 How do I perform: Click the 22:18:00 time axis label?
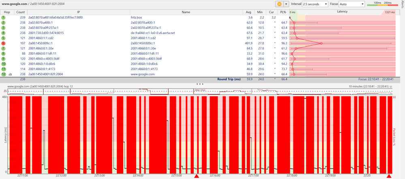[x=291, y=175]
